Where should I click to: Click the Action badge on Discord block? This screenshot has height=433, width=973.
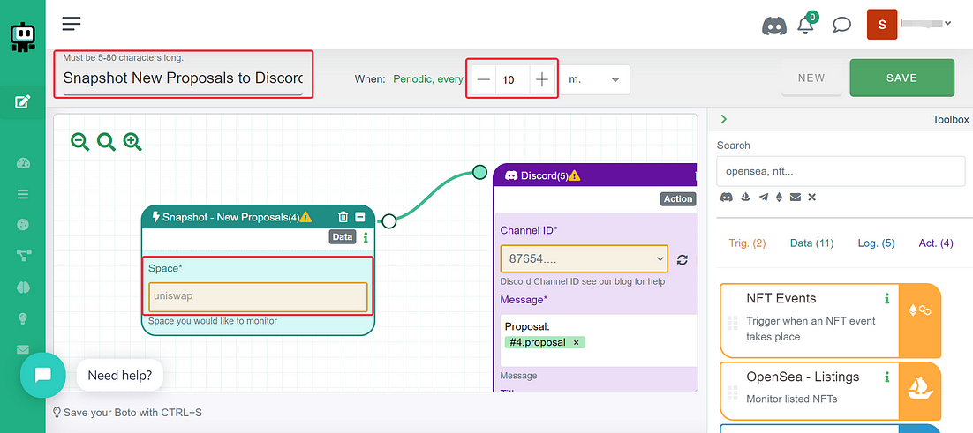(x=677, y=198)
